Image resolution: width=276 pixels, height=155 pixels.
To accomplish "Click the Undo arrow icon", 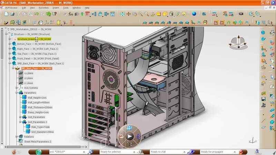I will (37, 14).
